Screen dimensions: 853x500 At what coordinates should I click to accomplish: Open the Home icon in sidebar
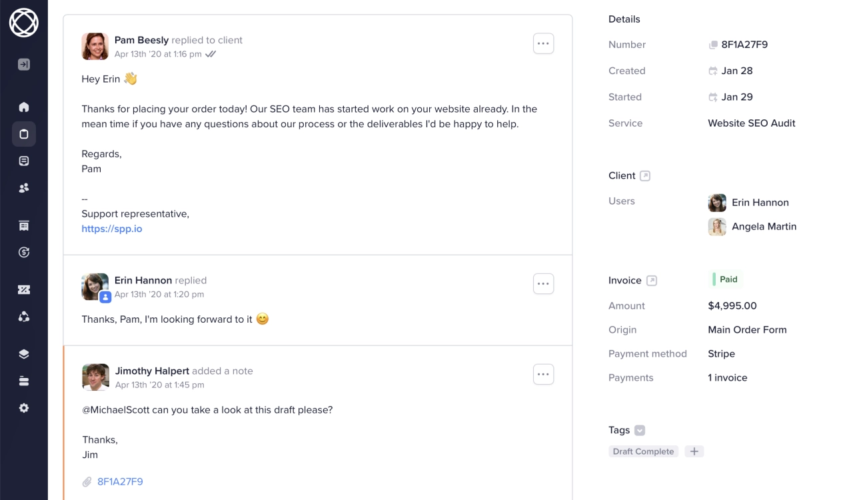point(24,107)
